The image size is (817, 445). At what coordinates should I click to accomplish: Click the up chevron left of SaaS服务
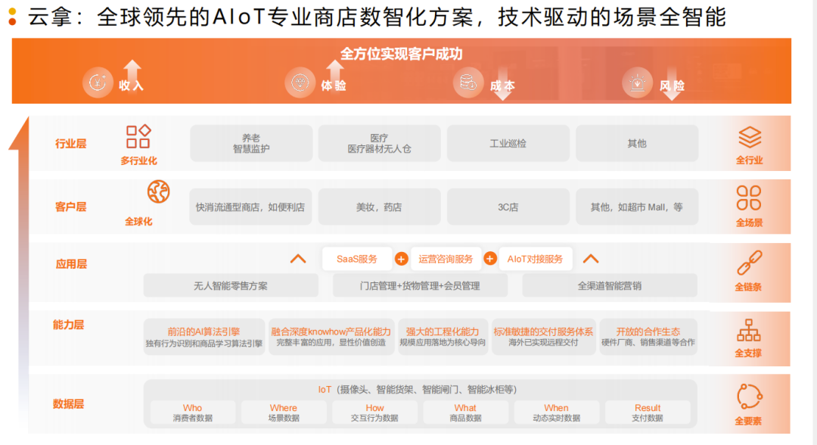pyautogui.click(x=298, y=259)
